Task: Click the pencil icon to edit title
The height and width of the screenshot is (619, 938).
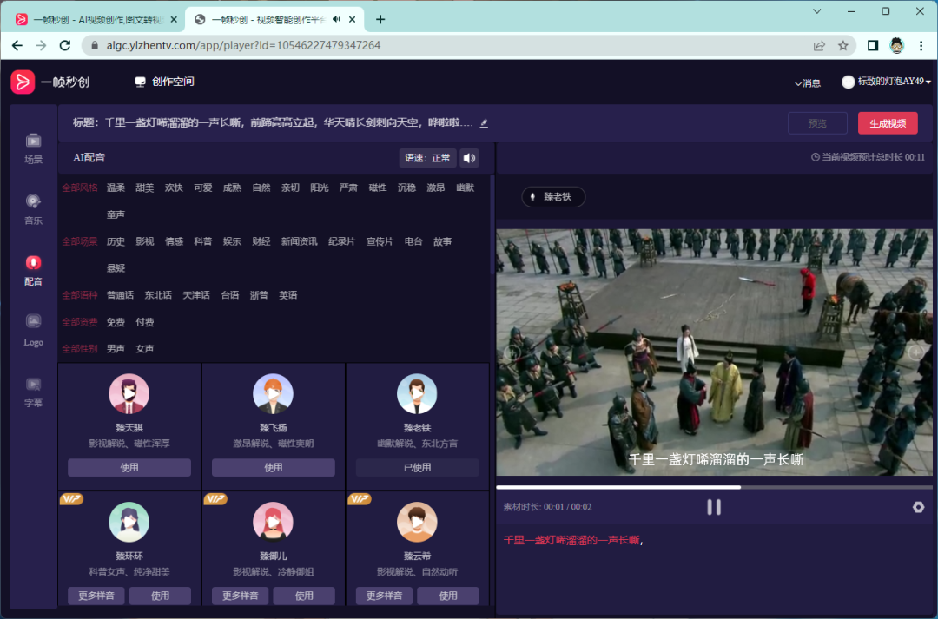Action: (484, 123)
